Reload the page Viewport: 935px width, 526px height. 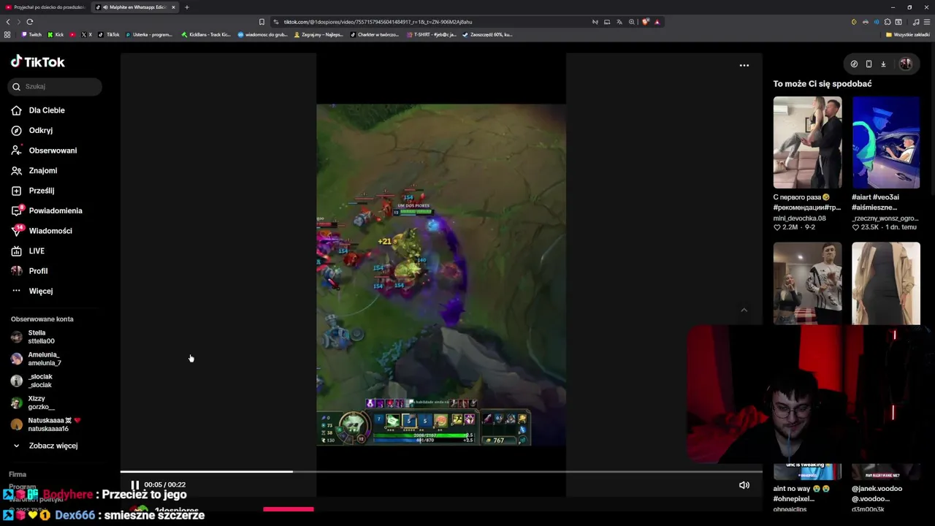pyautogui.click(x=30, y=22)
